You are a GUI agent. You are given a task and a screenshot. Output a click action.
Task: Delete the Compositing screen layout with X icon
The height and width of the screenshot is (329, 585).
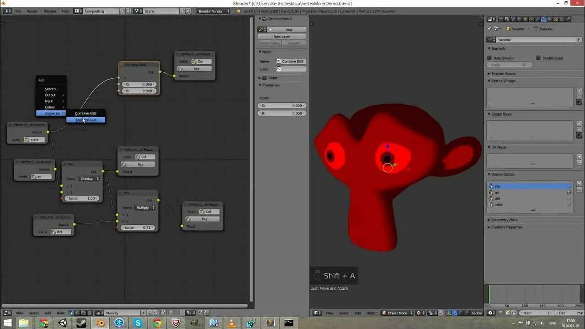128,11
